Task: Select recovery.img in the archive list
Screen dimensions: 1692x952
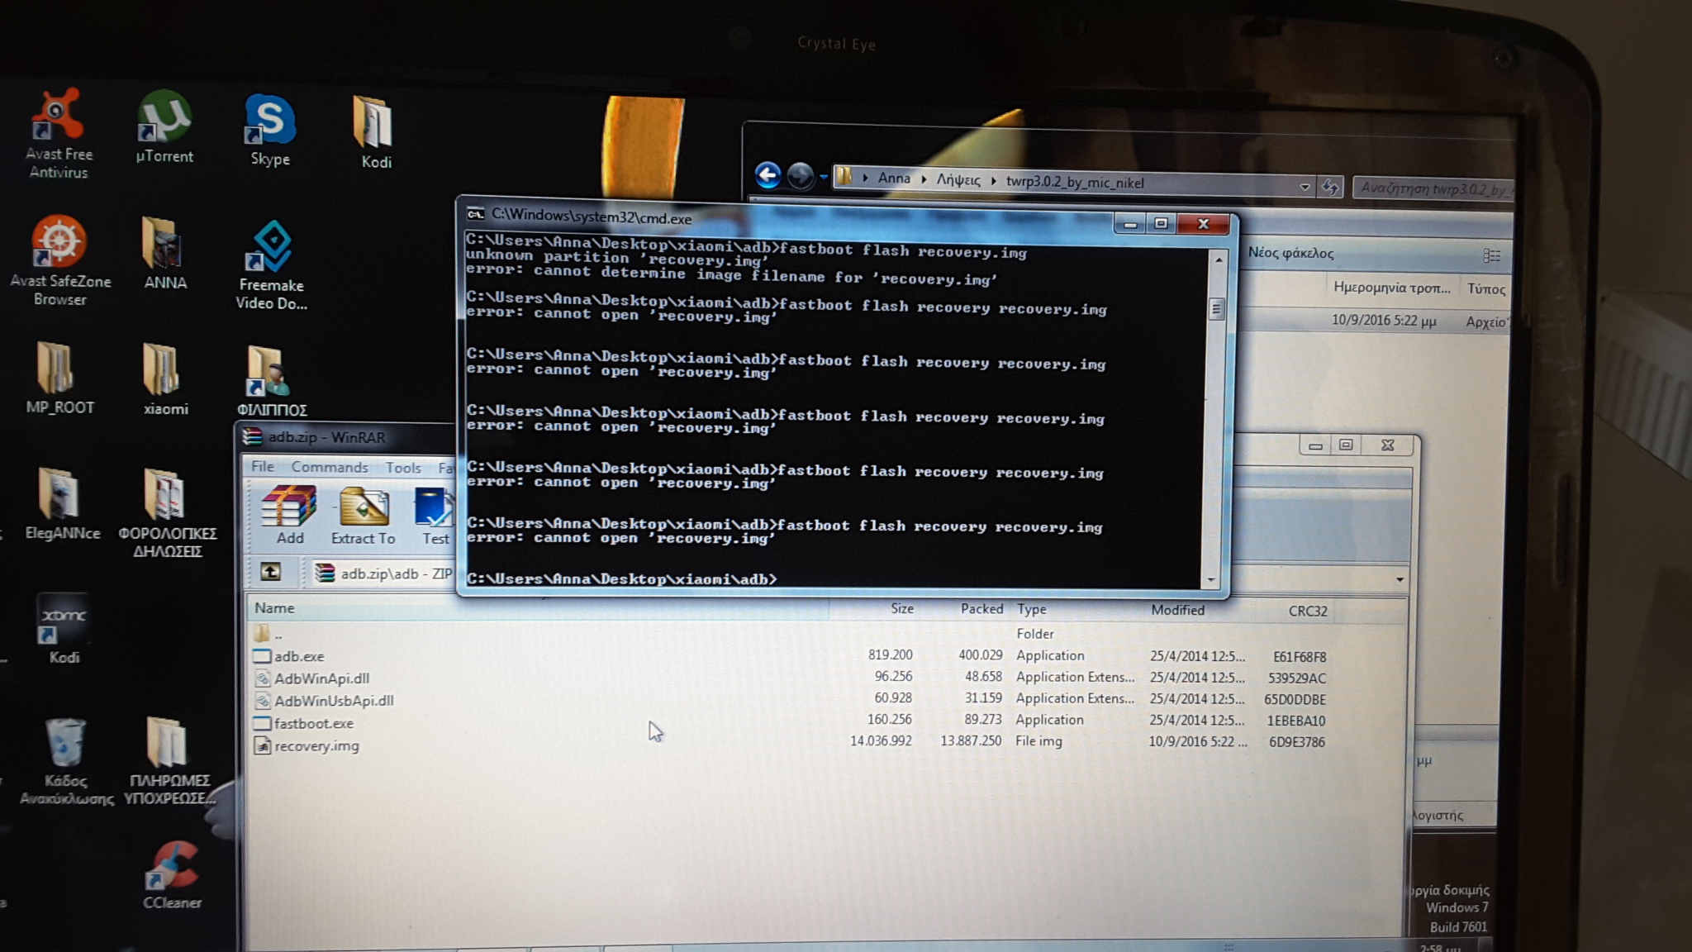Action: point(316,746)
